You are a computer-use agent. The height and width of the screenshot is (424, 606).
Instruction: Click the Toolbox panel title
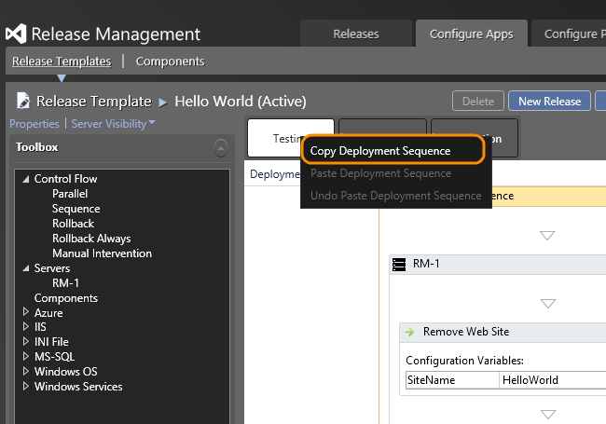(x=37, y=147)
